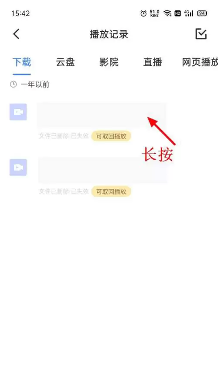The height and width of the screenshot is (387, 218).
Task: Switch to the 直播 tab
Action: (x=153, y=62)
